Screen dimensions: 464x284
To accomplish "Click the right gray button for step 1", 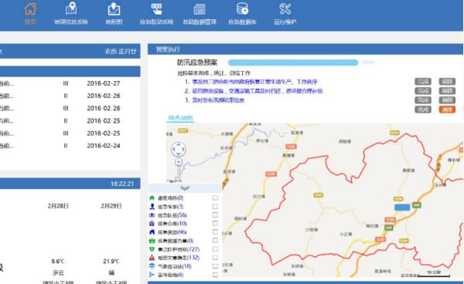I will pos(447,82).
